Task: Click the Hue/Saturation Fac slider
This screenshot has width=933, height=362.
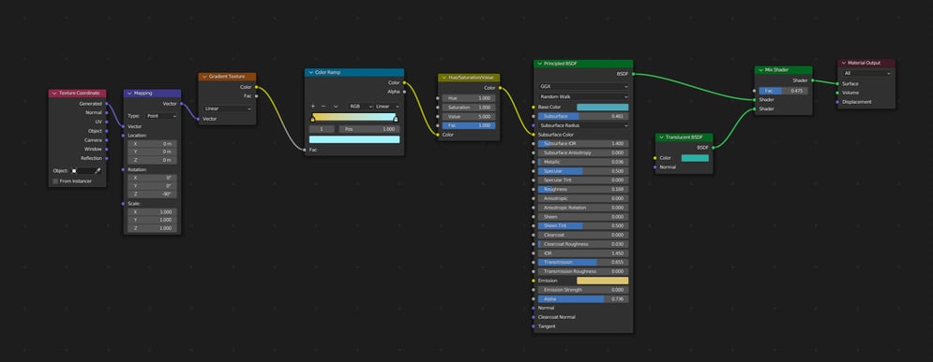Action: 469,125
